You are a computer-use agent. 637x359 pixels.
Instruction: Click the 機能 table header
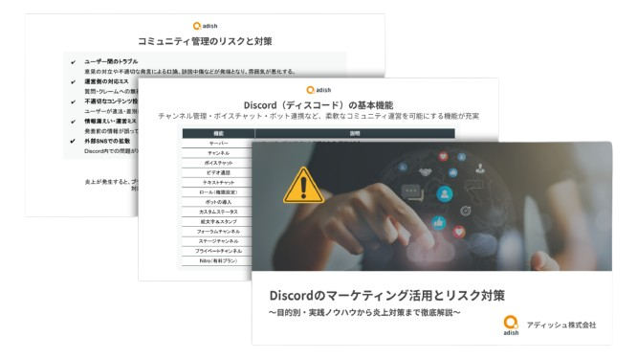coord(219,133)
